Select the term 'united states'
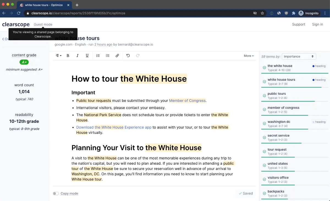Viewport: 330px width, 201px height. click(x=278, y=164)
